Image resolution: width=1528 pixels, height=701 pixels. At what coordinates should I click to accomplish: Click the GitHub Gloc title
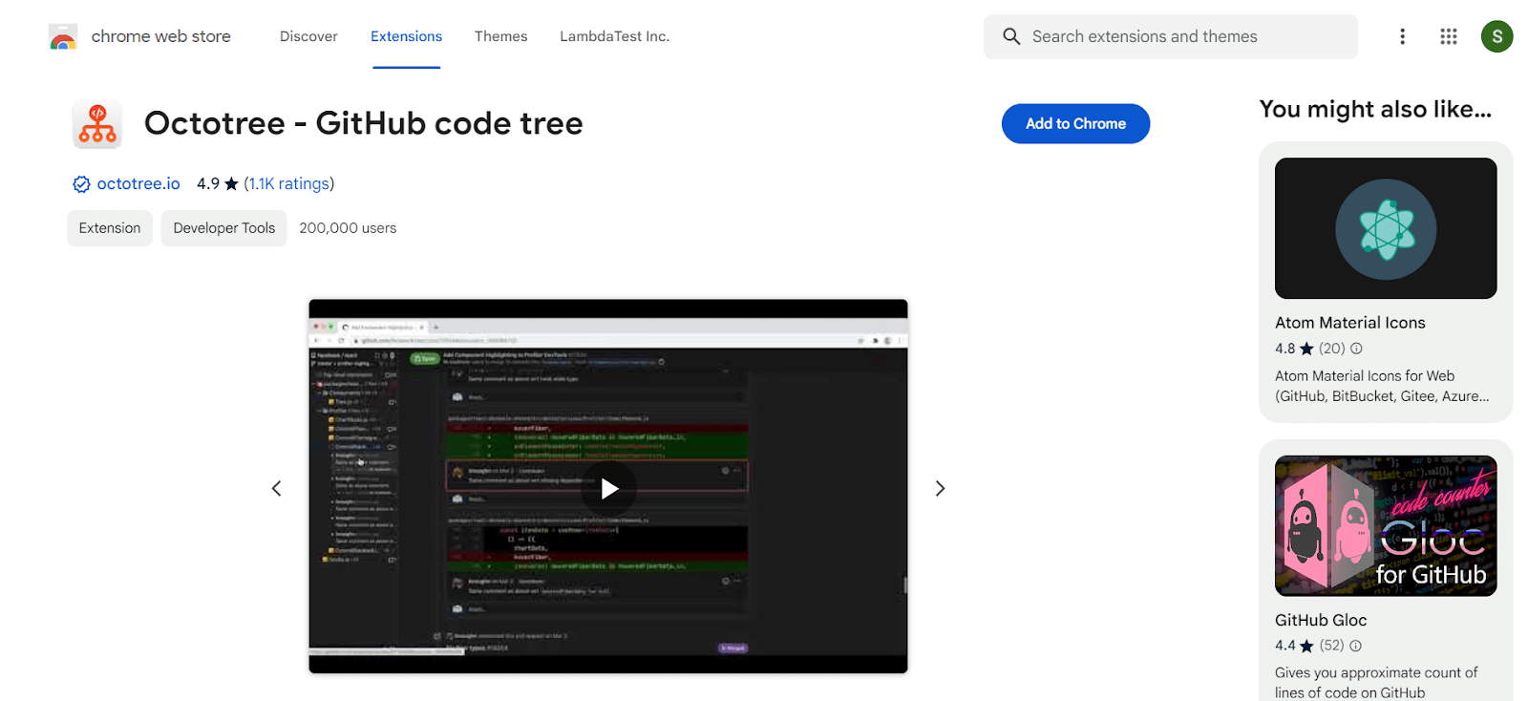tap(1321, 620)
